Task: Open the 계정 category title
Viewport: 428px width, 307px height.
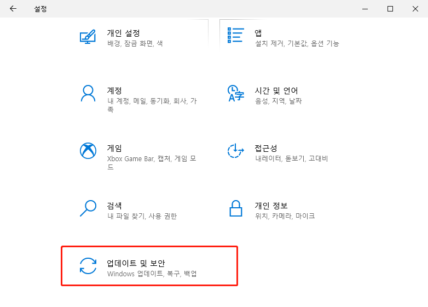Action: (114, 90)
